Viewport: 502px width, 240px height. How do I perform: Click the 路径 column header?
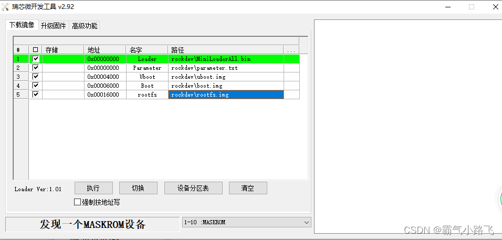click(x=226, y=50)
